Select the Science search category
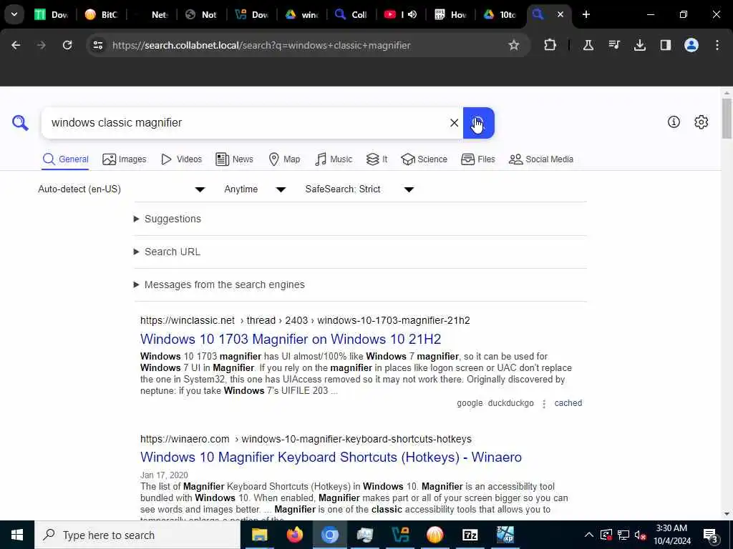The width and height of the screenshot is (733, 549). (424, 159)
